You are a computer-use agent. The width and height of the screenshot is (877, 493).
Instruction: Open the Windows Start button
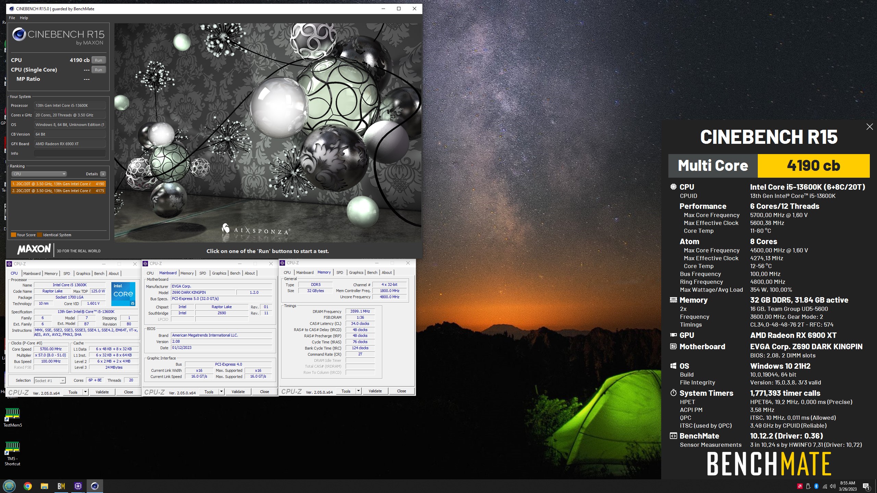[9, 486]
